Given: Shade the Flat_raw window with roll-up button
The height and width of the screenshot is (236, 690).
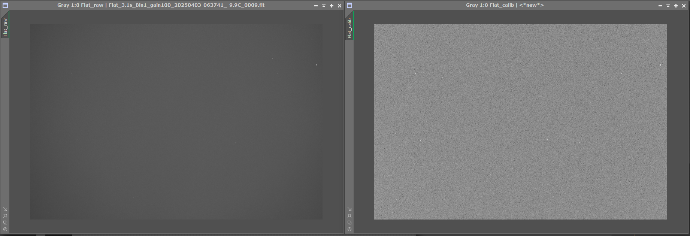Looking at the screenshot, I should point(324,6).
